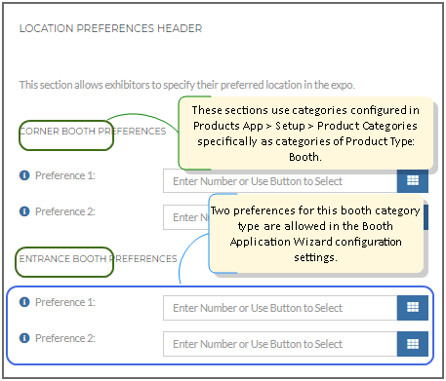Screen dimensions: 446x381
Task: Open booth selector grid for Entrance Preference 1
Action: (413, 308)
